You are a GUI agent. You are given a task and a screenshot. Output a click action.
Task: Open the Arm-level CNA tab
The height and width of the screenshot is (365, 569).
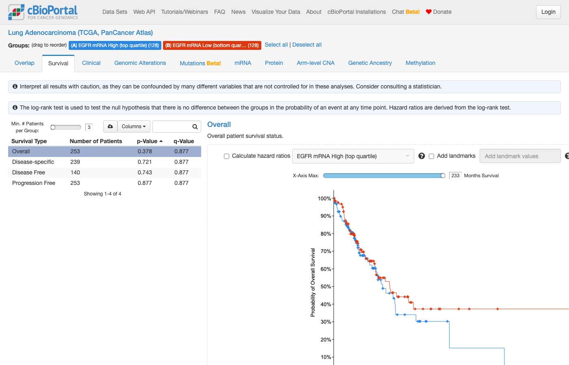pos(316,63)
